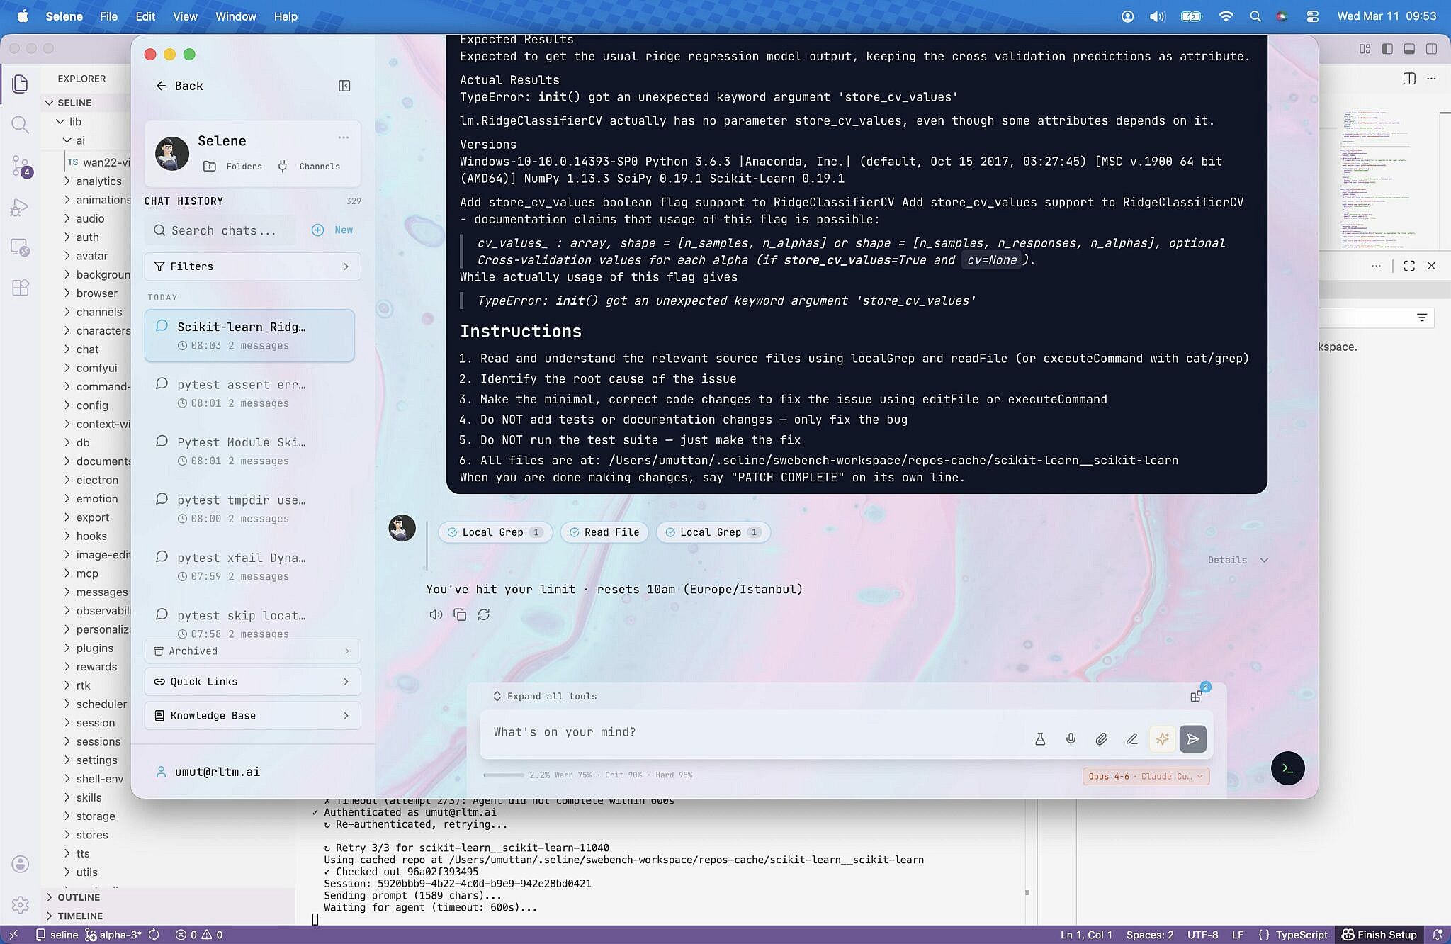
Task: Open pytest assert err… chat
Action: coord(249,393)
